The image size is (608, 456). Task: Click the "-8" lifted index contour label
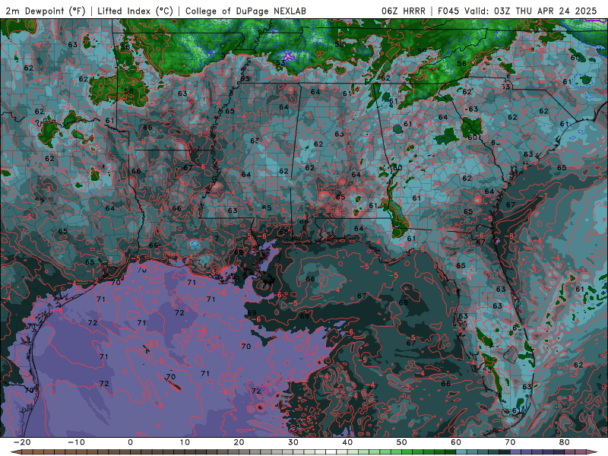point(510,236)
